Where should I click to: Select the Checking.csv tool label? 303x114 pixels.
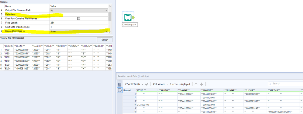[x=130, y=25]
